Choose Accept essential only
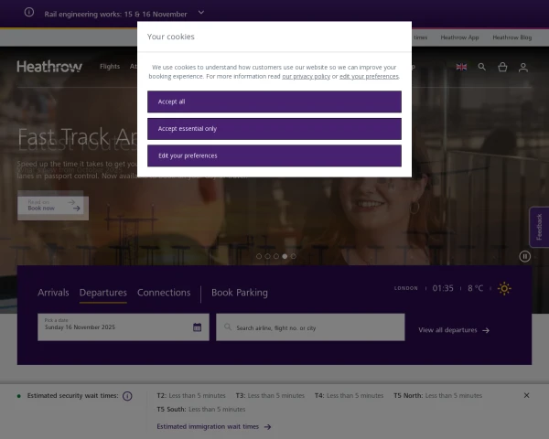Viewport: 549px width, 439px height. point(274,129)
